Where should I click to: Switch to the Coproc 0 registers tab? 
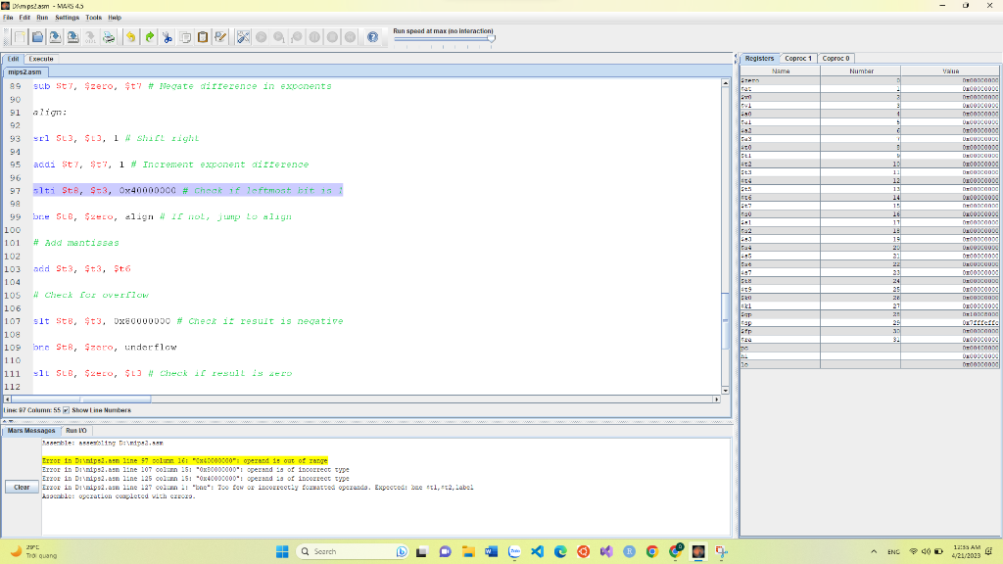pyautogui.click(x=836, y=58)
